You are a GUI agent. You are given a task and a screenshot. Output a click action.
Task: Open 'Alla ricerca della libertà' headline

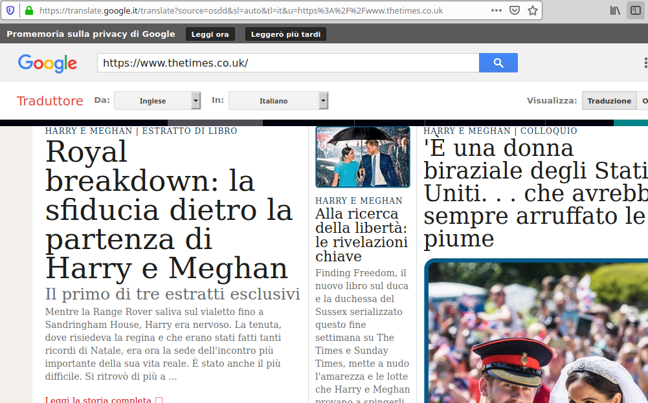click(362, 235)
